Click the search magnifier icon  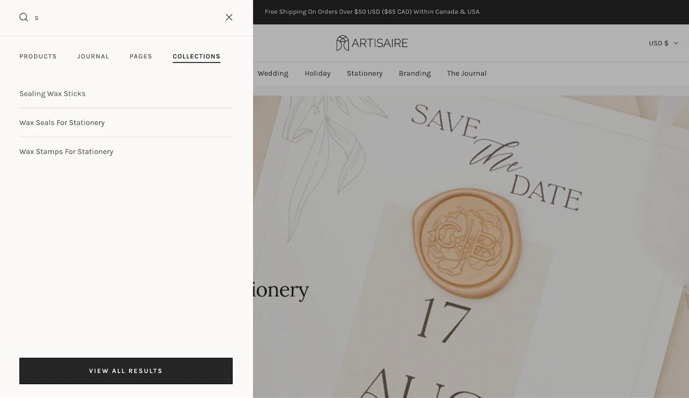click(x=24, y=17)
